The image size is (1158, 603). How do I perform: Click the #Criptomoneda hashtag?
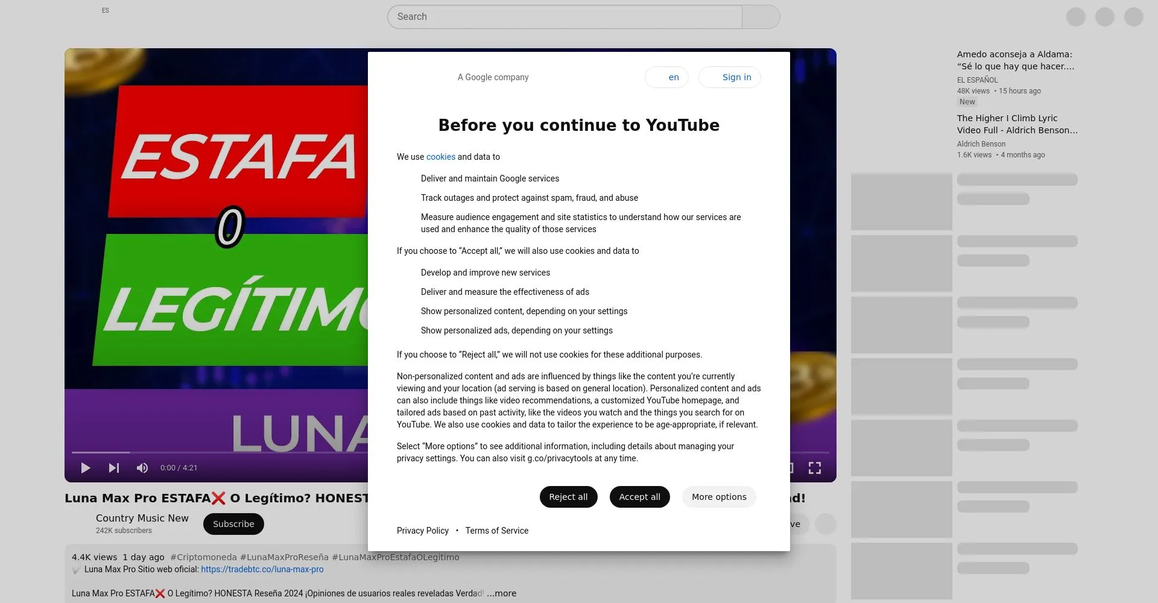203,557
